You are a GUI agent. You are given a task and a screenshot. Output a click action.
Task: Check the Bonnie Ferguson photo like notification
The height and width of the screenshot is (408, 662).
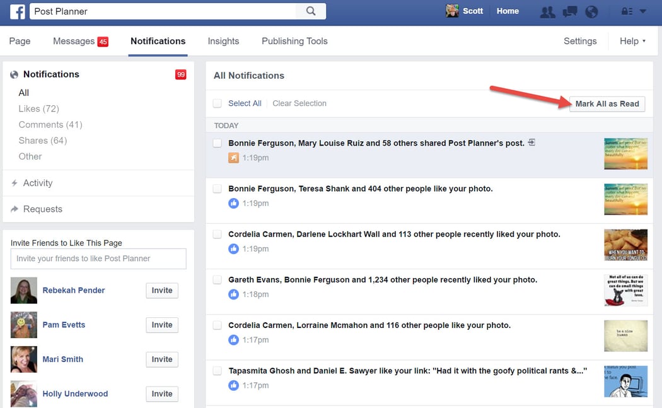[x=217, y=189]
